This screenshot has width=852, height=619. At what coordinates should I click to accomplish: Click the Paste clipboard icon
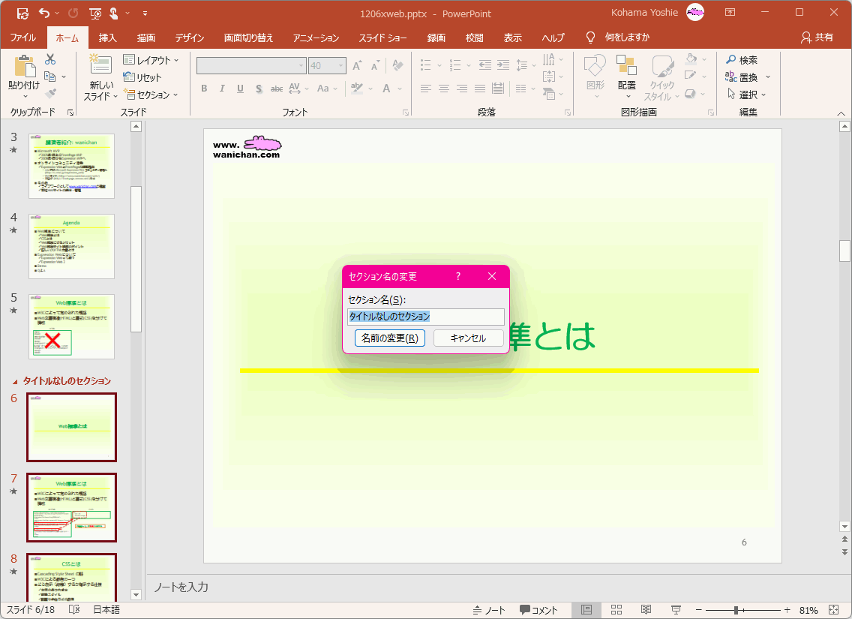tap(24, 68)
